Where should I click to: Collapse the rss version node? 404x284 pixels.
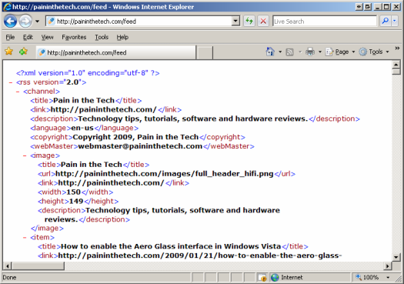pos(11,82)
